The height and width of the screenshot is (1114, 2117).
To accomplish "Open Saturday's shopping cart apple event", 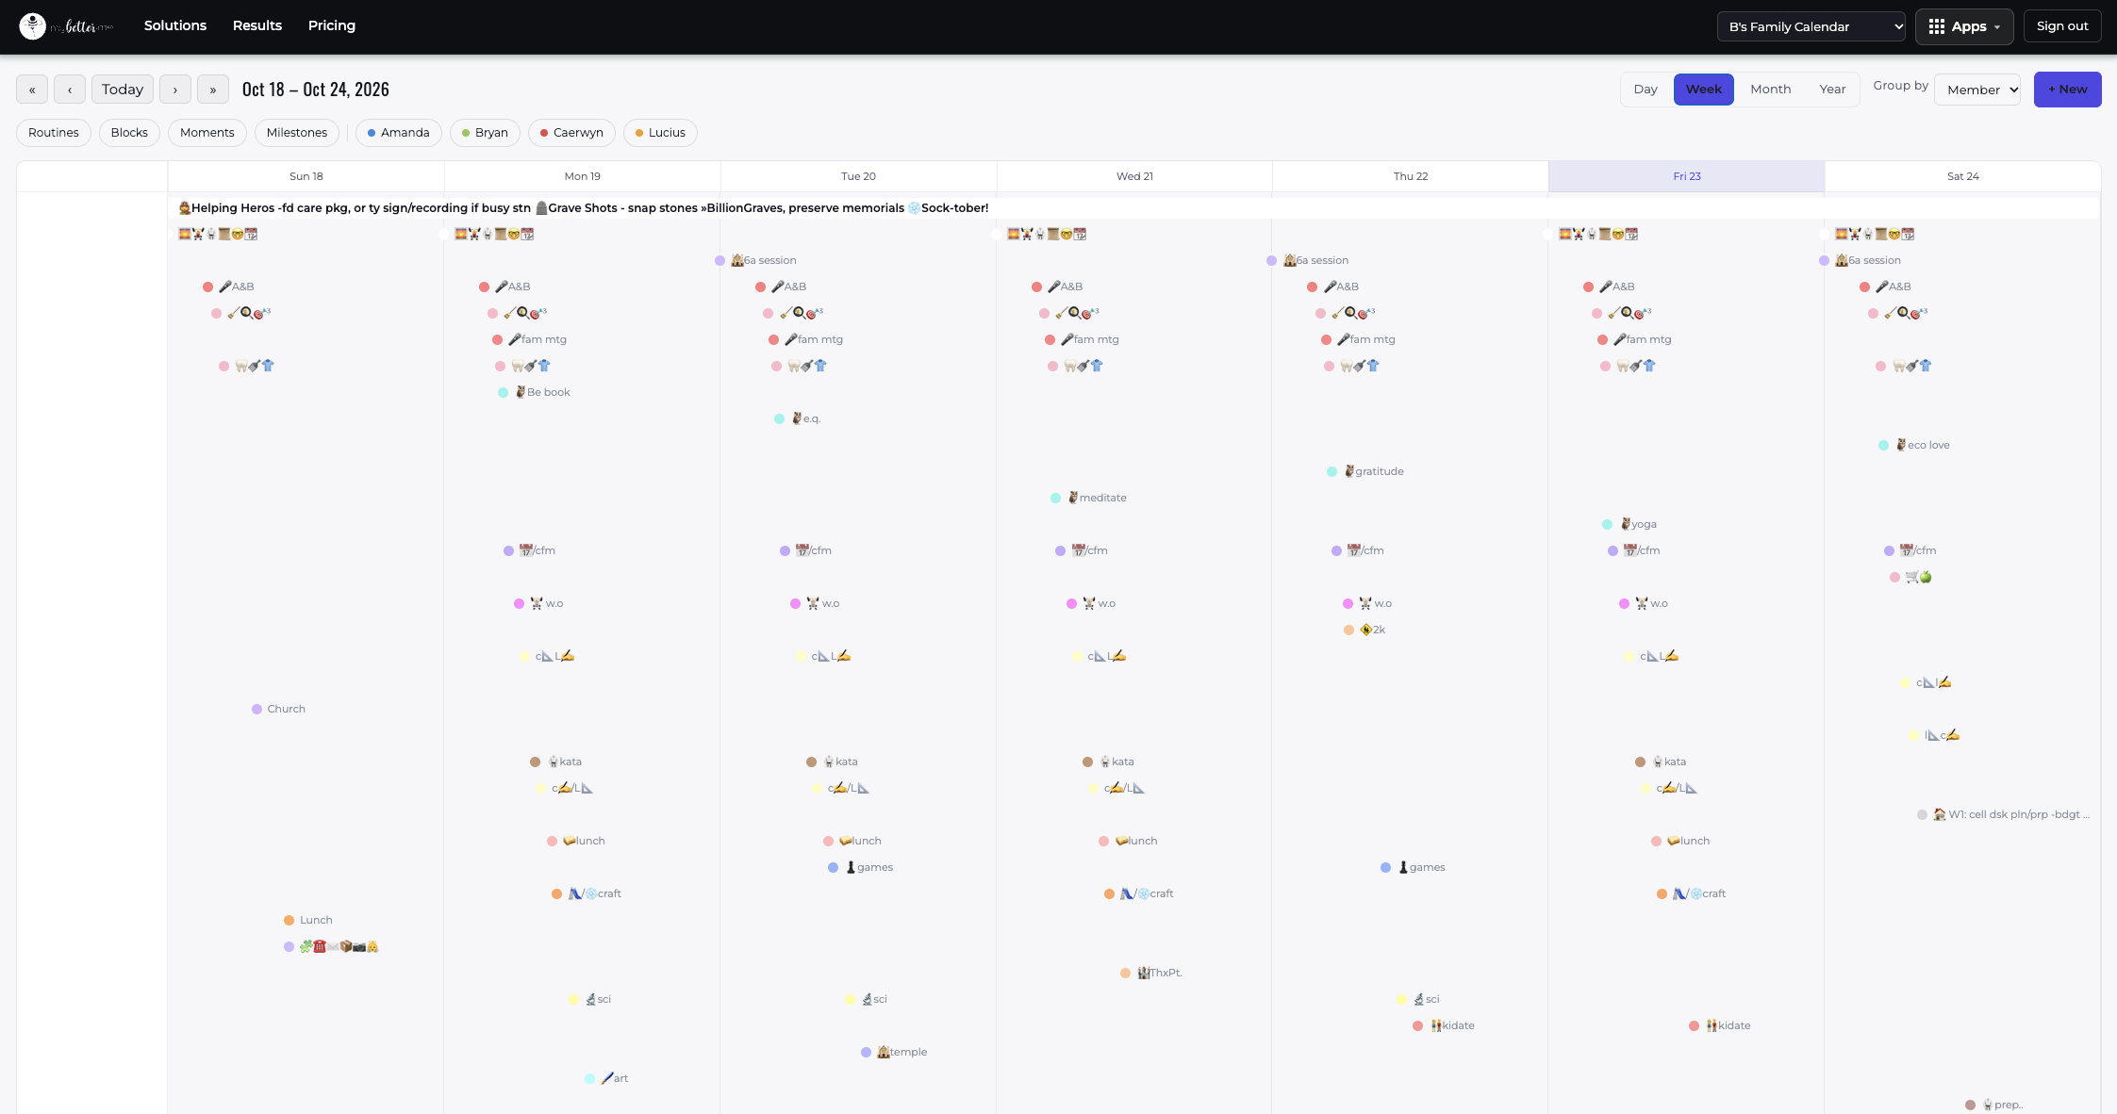I will pyautogui.click(x=1910, y=577).
